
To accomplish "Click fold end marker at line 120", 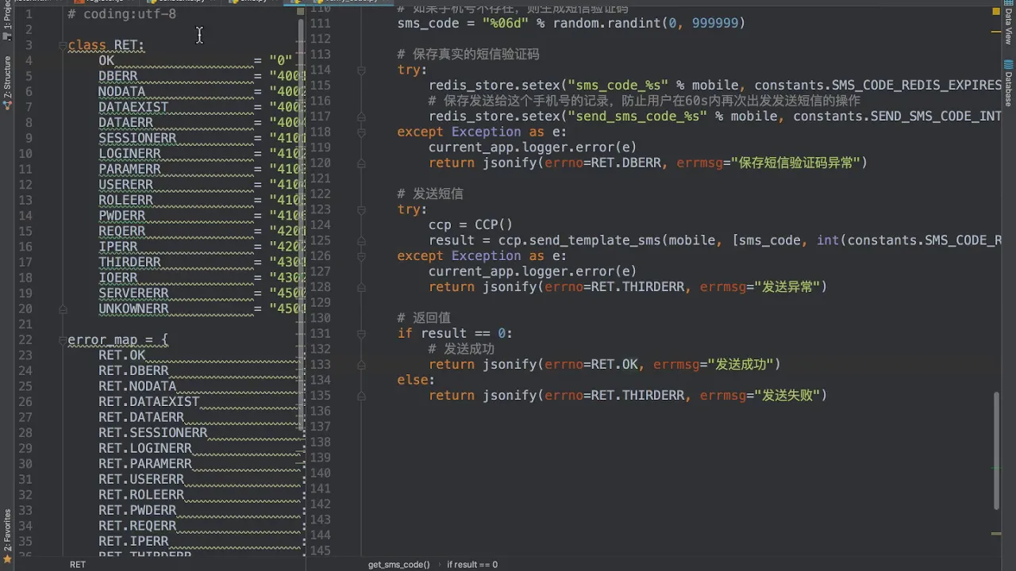I will tap(361, 163).
